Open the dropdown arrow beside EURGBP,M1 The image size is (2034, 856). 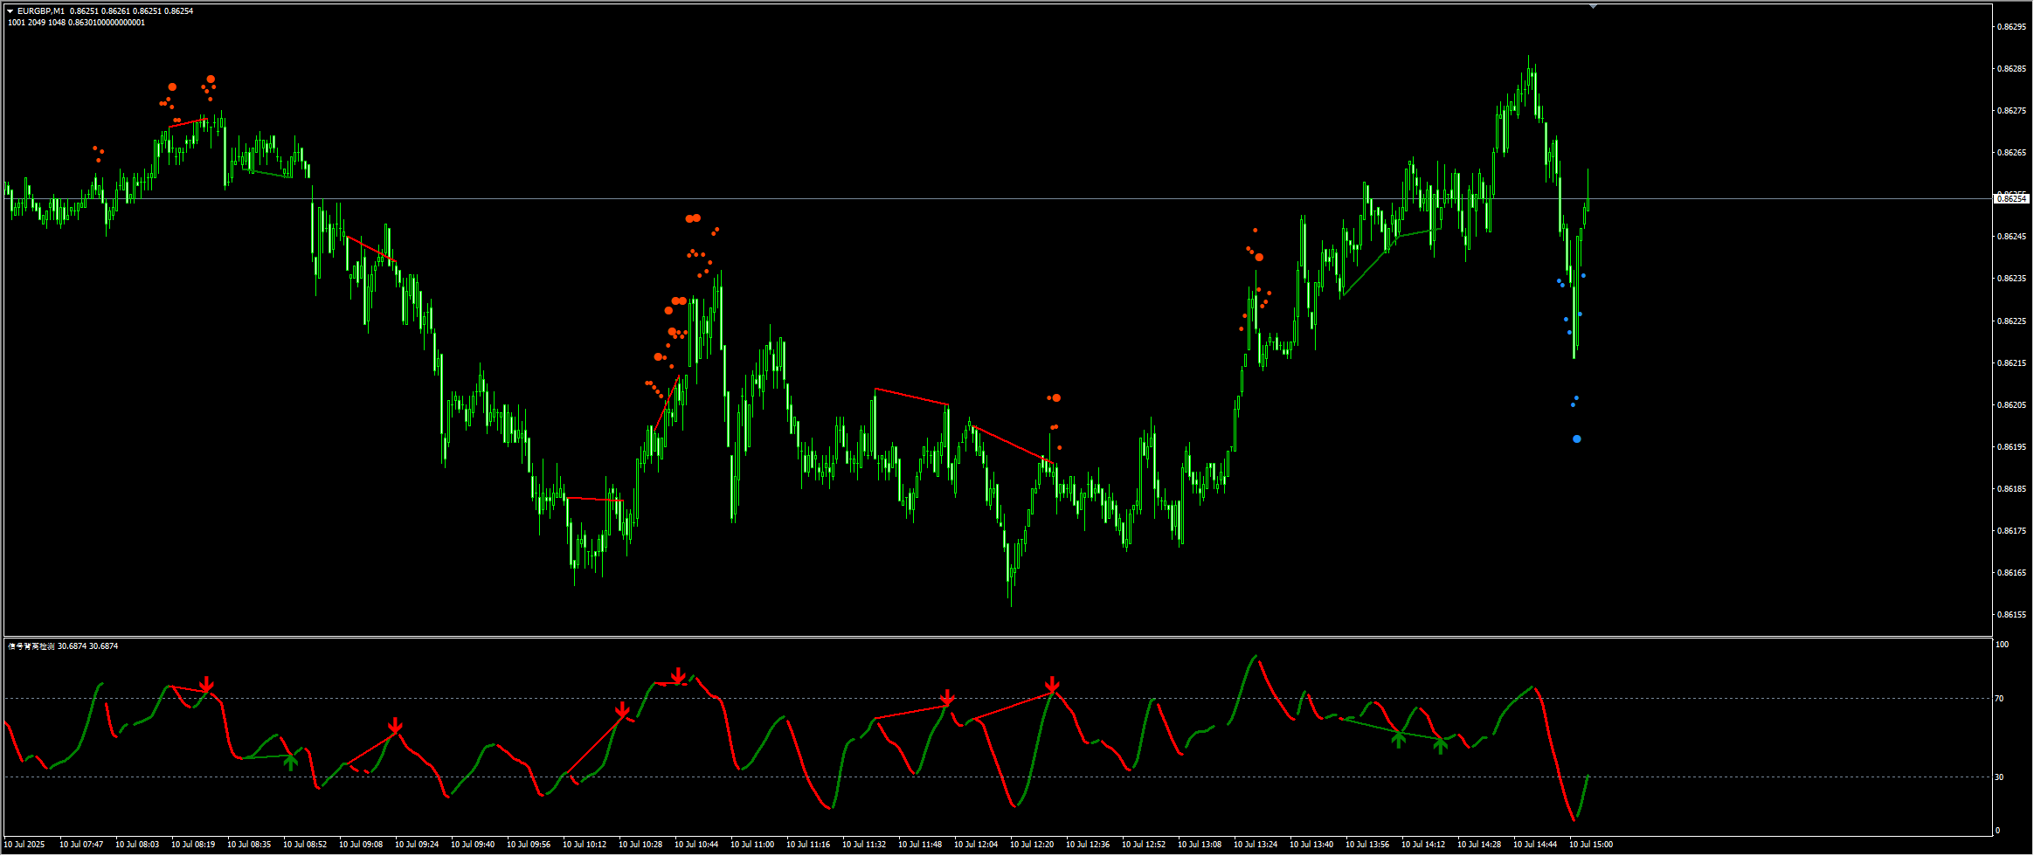pos(10,11)
